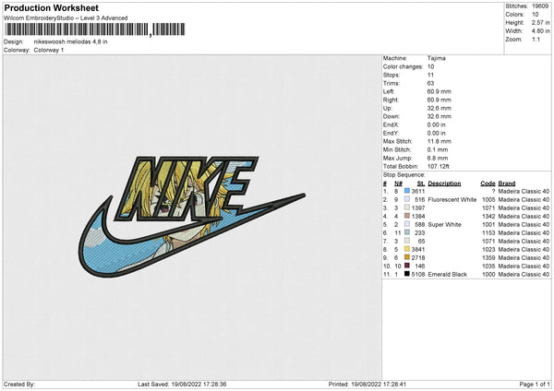Click the N# column header
Screen dimensions: 554x391
(398, 184)
